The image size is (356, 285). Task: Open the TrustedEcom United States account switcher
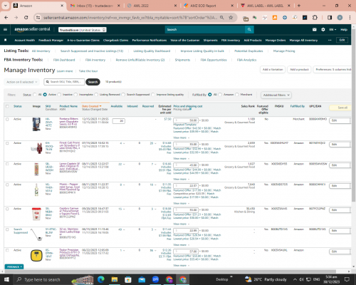83,30
